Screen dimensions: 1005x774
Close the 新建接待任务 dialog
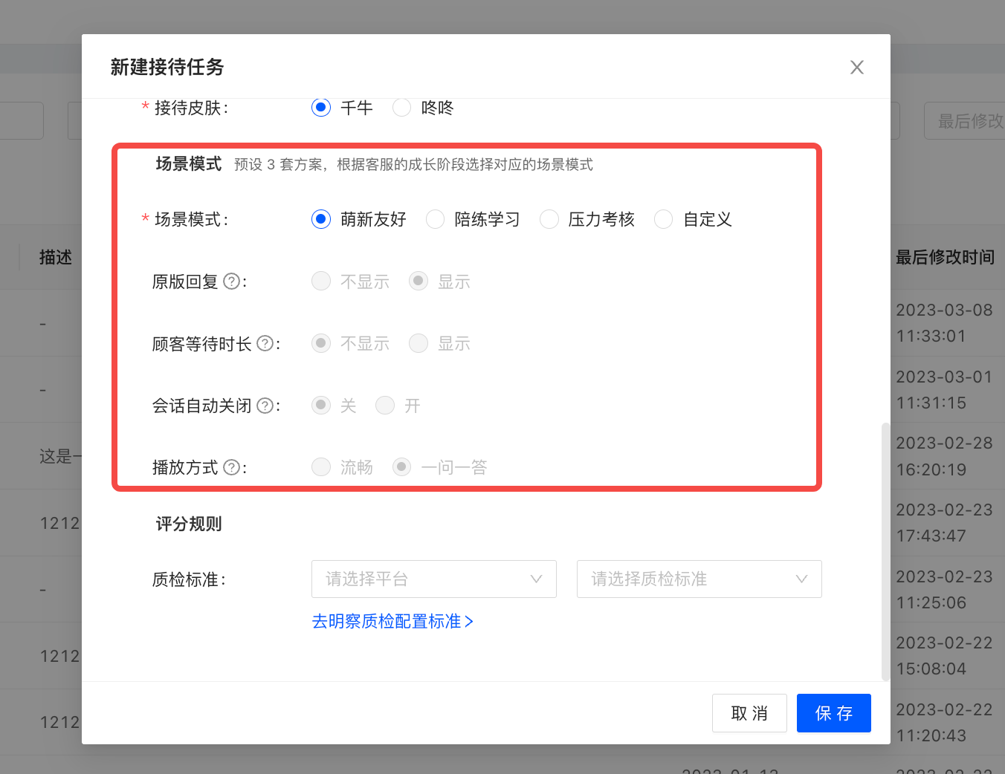tap(856, 68)
